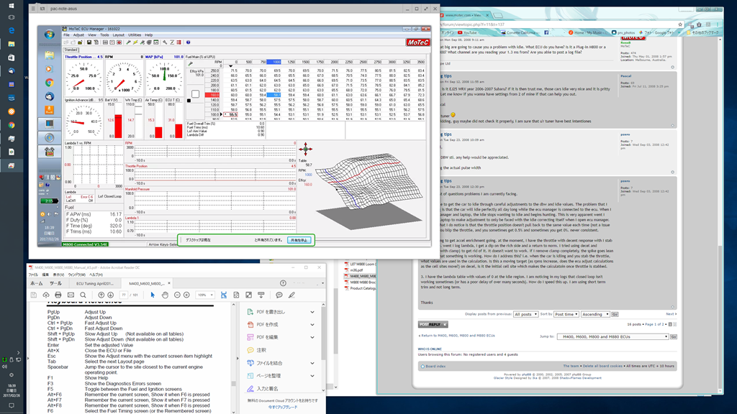
Task: Select the Standard layout tab in ECU Manager
Action: (x=71, y=50)
